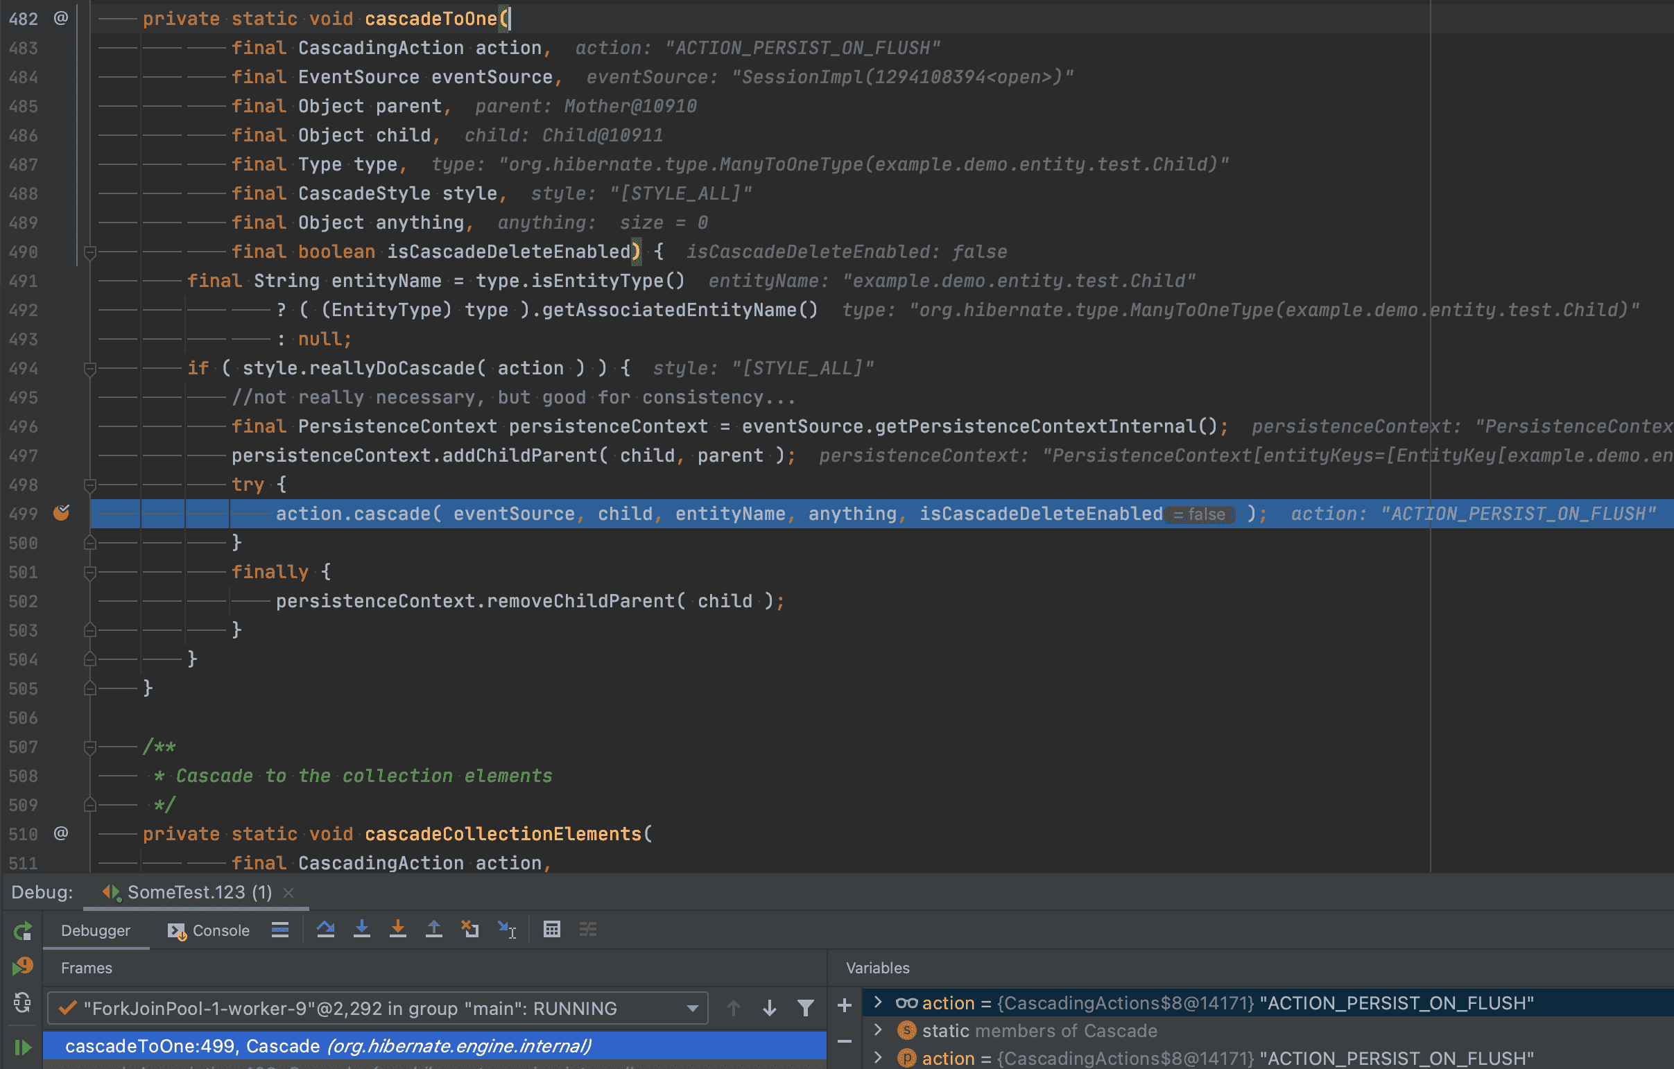Click the Trace Current Stream Chain icon
The width and height of the screenshot is (1674, 1069).
[588, 929]
